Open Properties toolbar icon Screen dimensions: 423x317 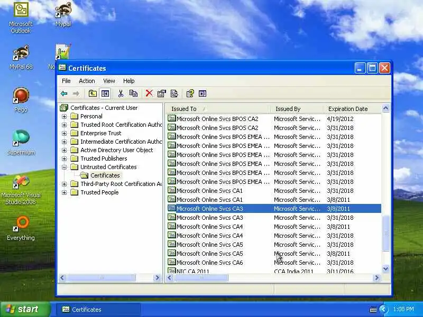[162, 94]
